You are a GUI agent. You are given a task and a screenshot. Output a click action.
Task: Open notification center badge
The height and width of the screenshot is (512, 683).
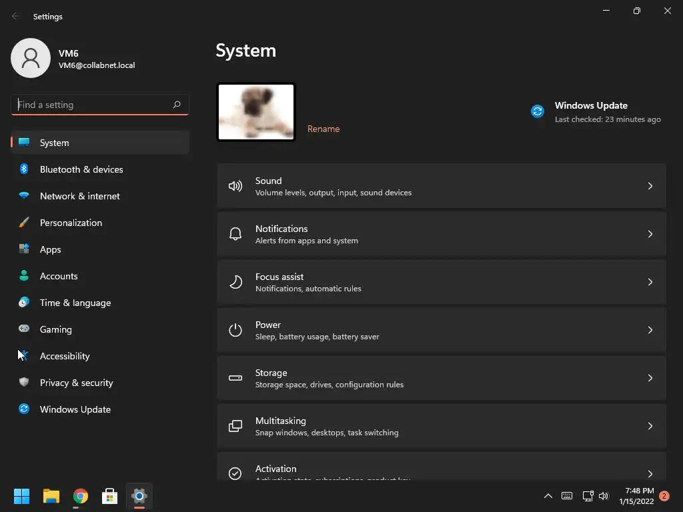click(664, 496)
